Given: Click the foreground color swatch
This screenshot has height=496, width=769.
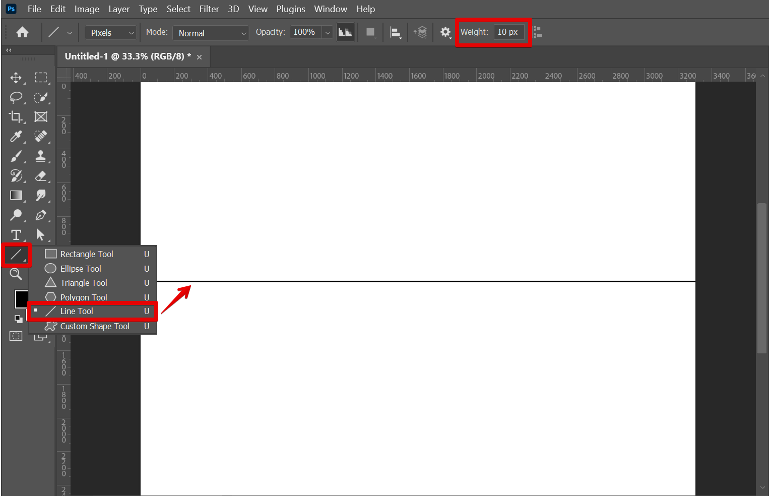Looking at the screenshot, I should click(21, 299).
